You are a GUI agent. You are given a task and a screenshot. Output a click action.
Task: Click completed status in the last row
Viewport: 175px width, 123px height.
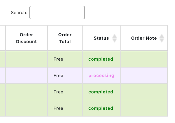(x=101, y=108)
